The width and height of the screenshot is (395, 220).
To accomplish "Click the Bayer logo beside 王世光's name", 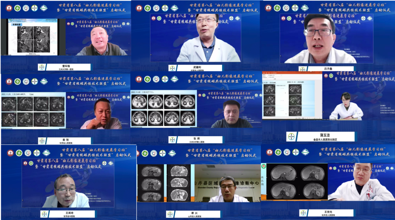I will point(303,213).
